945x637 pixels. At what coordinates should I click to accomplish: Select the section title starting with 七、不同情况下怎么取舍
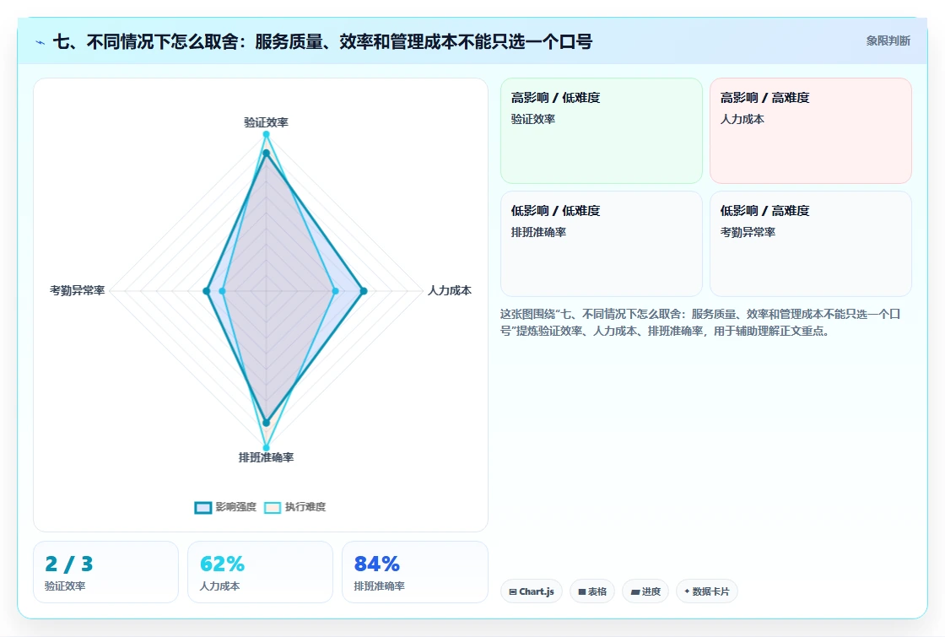coord(322,41)
